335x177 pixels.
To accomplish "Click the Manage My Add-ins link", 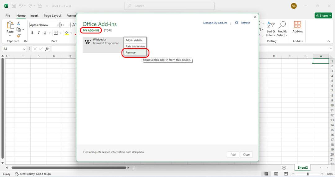I will [215, 23].
